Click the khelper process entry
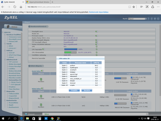 click(73, 72)
